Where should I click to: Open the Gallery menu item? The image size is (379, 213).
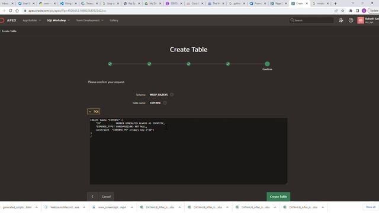[114, 21]
